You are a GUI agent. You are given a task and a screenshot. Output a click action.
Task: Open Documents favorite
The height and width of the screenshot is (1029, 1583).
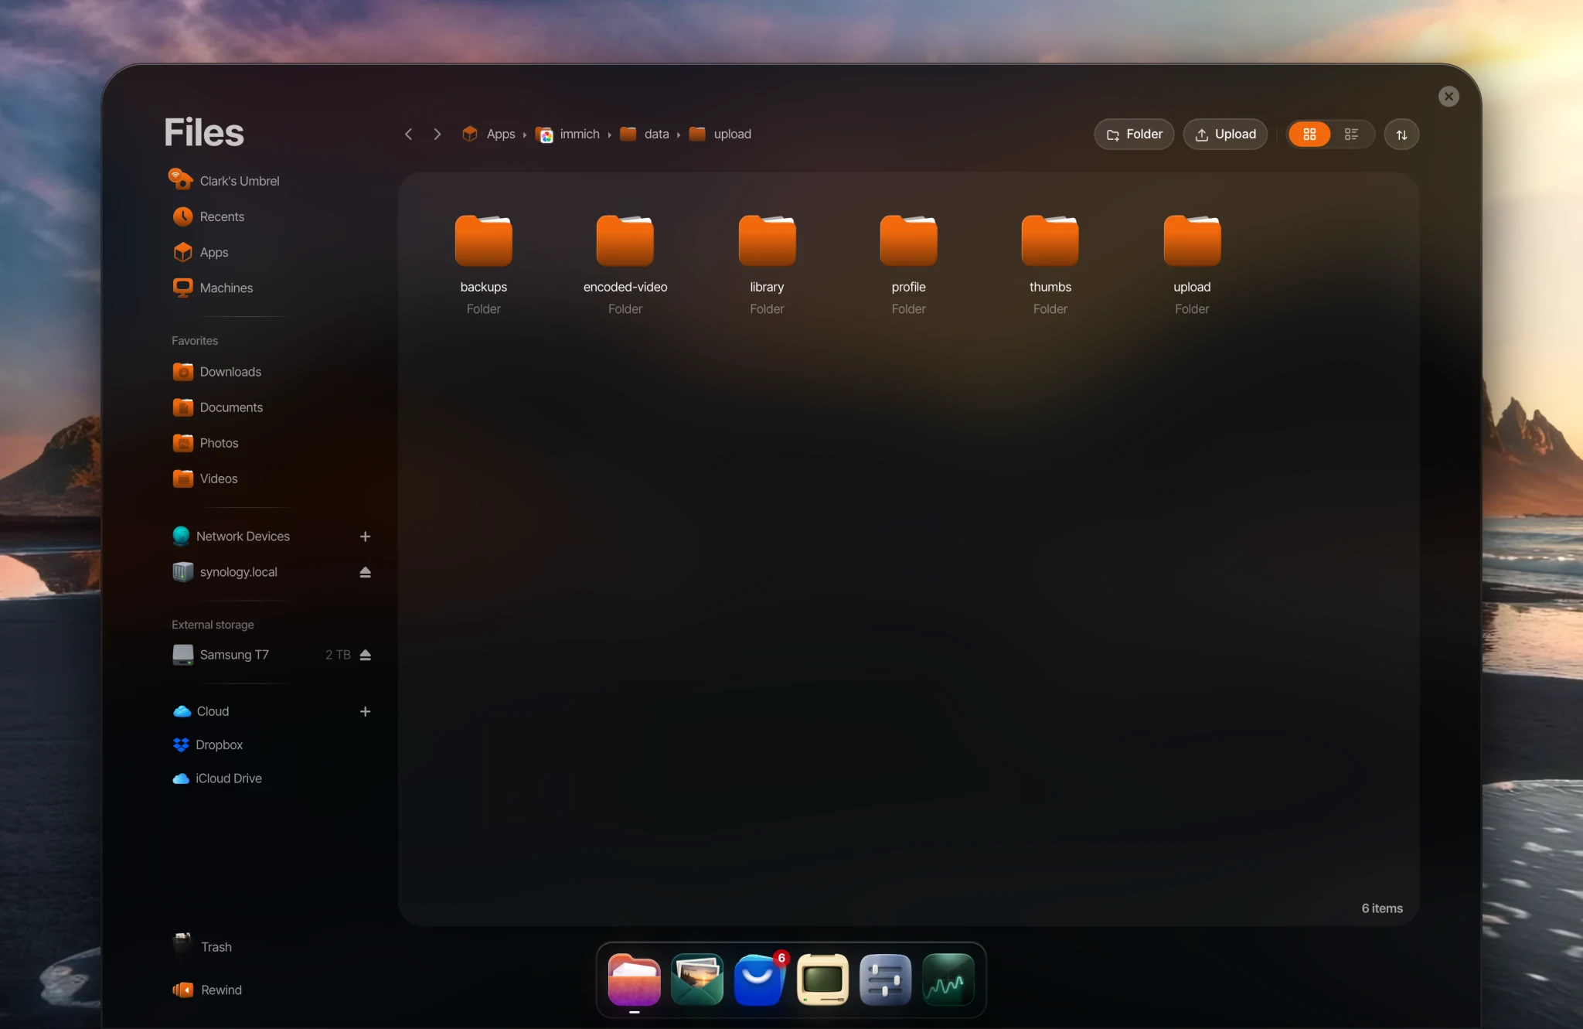pos(218,407)
